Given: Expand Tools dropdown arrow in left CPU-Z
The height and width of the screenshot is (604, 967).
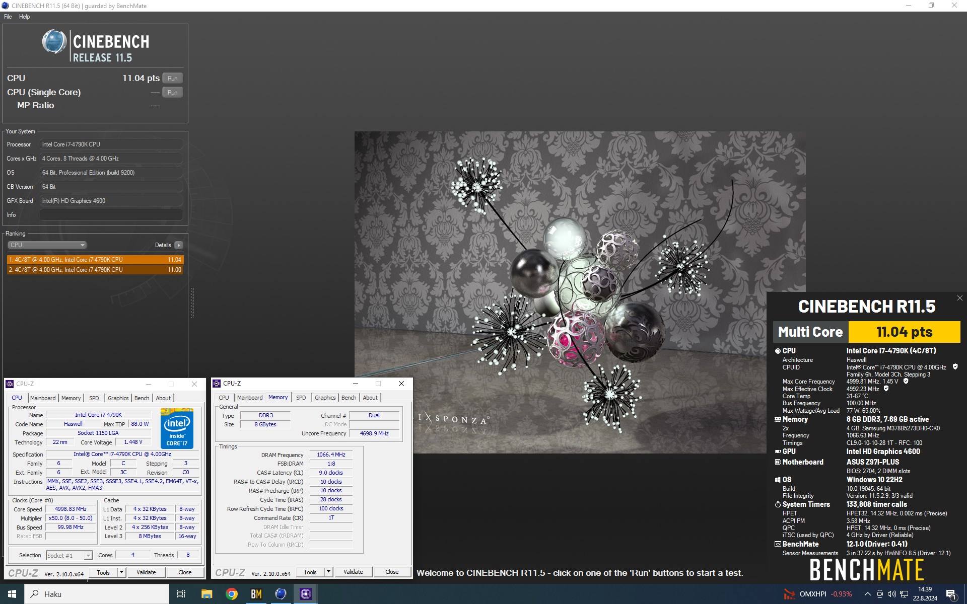Looking at the screenshot, I should pos(121,573).
